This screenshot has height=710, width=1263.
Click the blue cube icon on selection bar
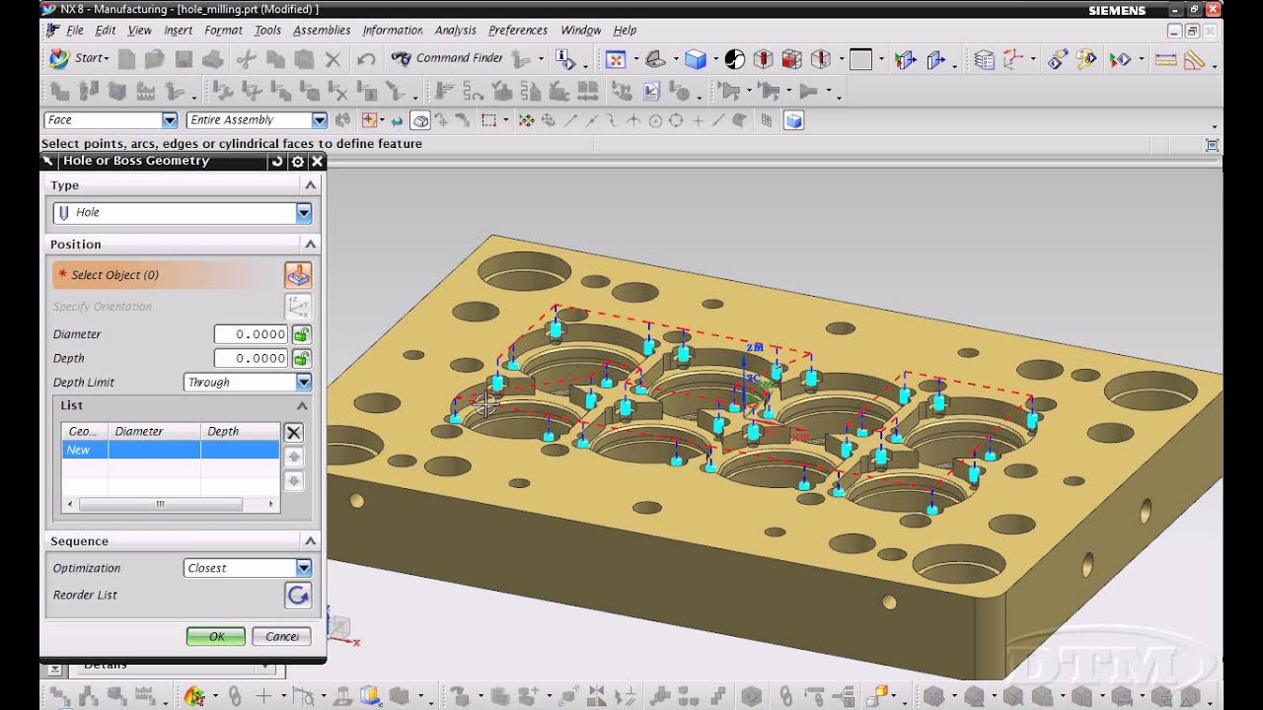coord(794,120)
